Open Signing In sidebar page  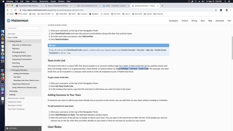click(x=16, y=48)
